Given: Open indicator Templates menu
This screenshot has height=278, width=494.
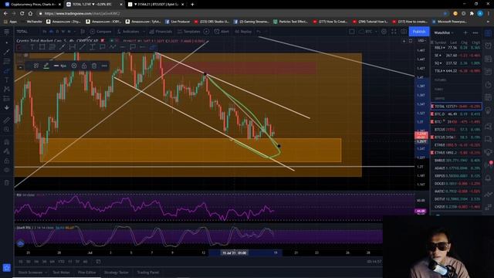Looking at the screenshot, I should pos(188,32).
